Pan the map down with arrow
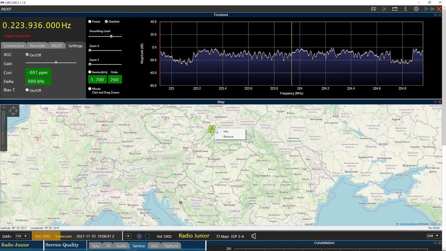The image size is (446, 251). (13, 114)
